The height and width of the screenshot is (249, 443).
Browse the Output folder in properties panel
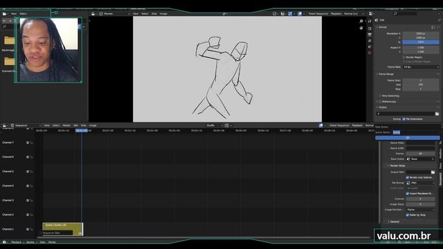tap(437, 113)
